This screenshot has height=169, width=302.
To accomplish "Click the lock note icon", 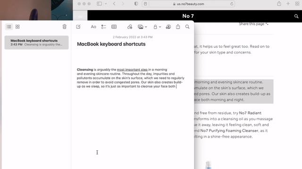I will coord(155,27).
